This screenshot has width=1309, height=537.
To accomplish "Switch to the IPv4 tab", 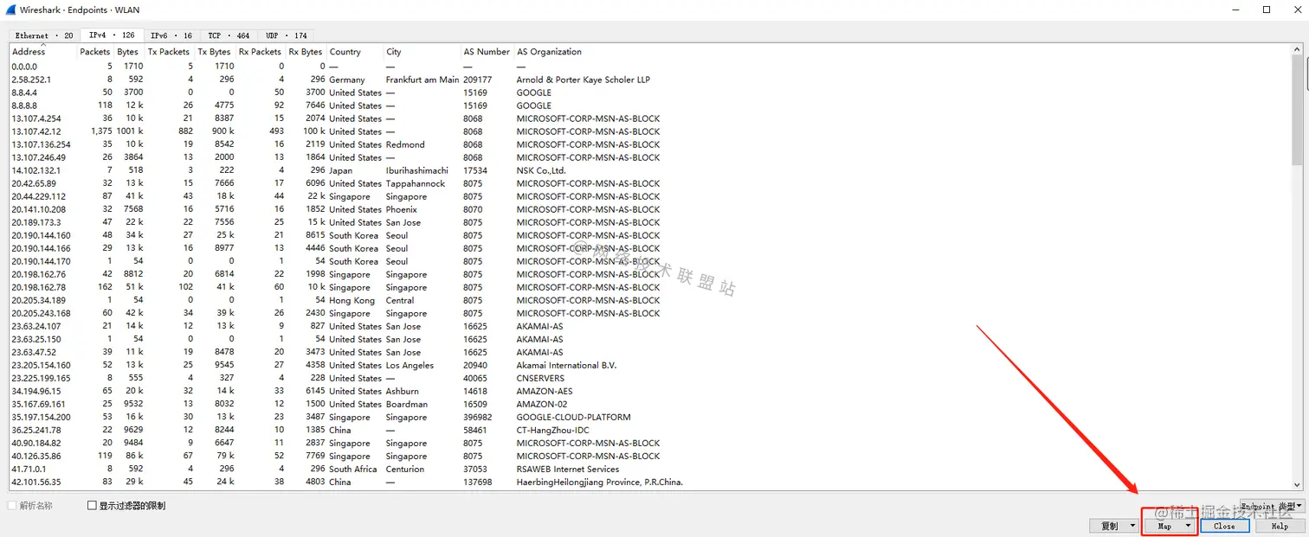I will tap(113, 35).
